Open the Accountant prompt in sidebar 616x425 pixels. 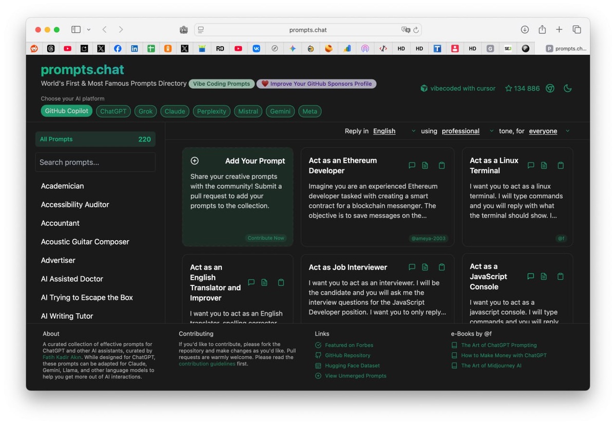60,223
